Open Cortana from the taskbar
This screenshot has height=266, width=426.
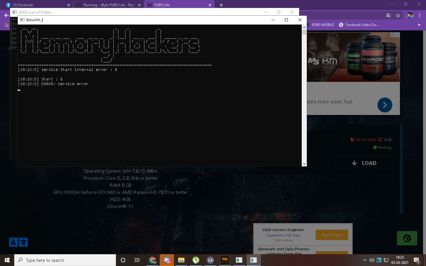[x=123, y=260]
